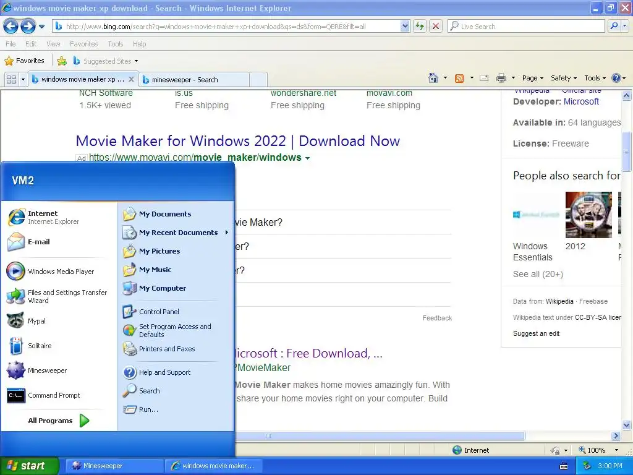Click the 2012 thumbnail image
This screenshot has height=475, width=633.
[588, 215]
